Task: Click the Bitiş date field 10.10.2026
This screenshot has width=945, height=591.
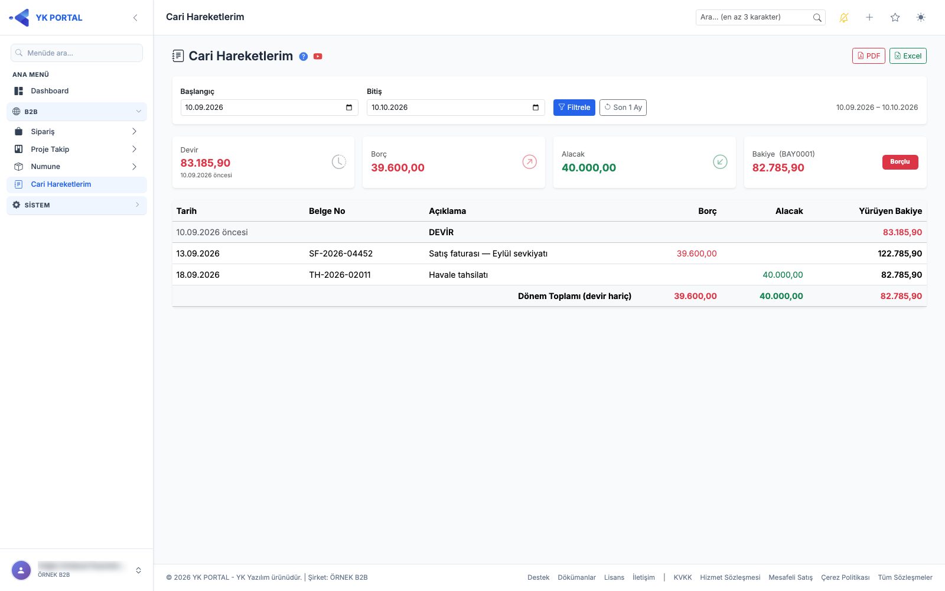Action: pos(456,108)
